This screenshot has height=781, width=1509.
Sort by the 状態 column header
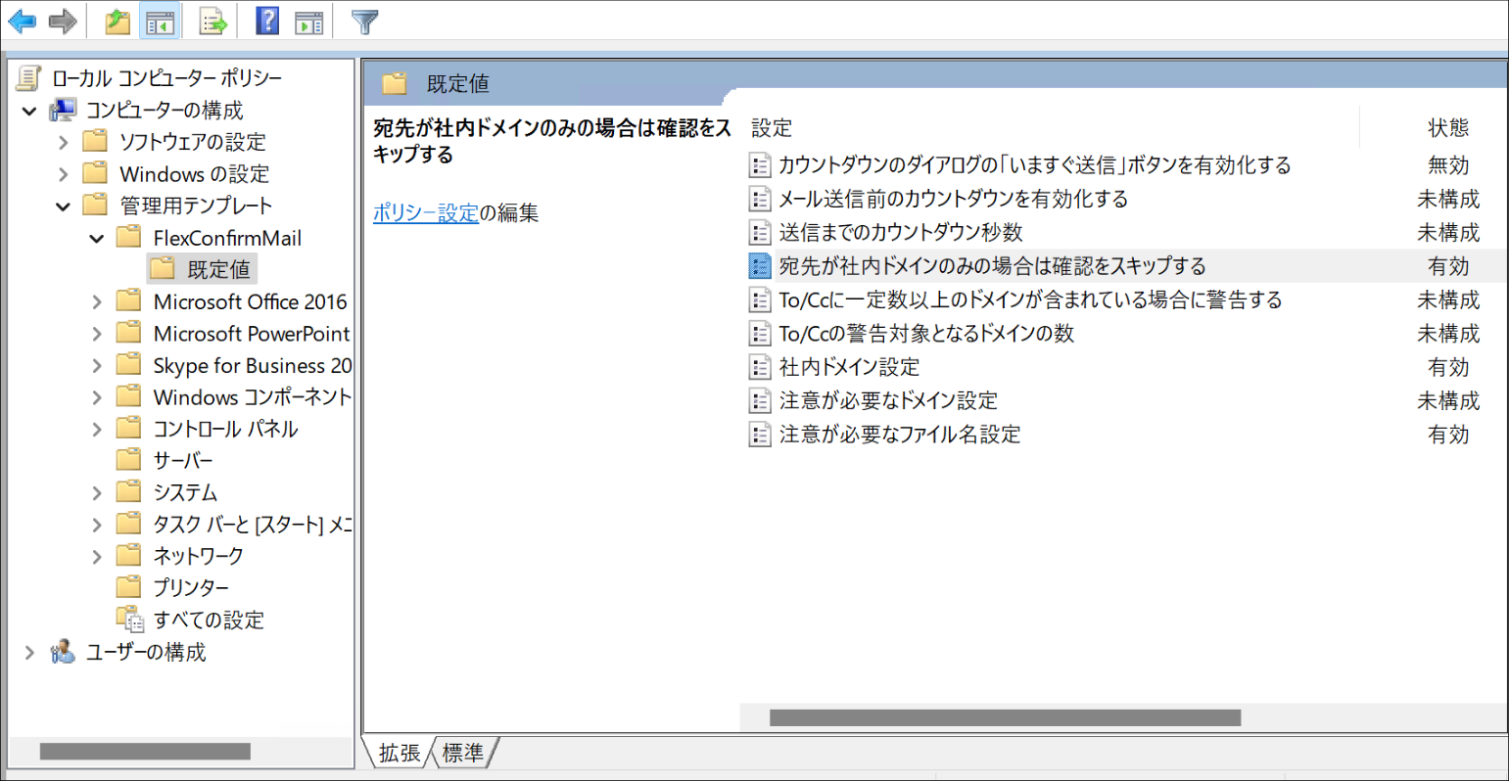coord(1448,127)
